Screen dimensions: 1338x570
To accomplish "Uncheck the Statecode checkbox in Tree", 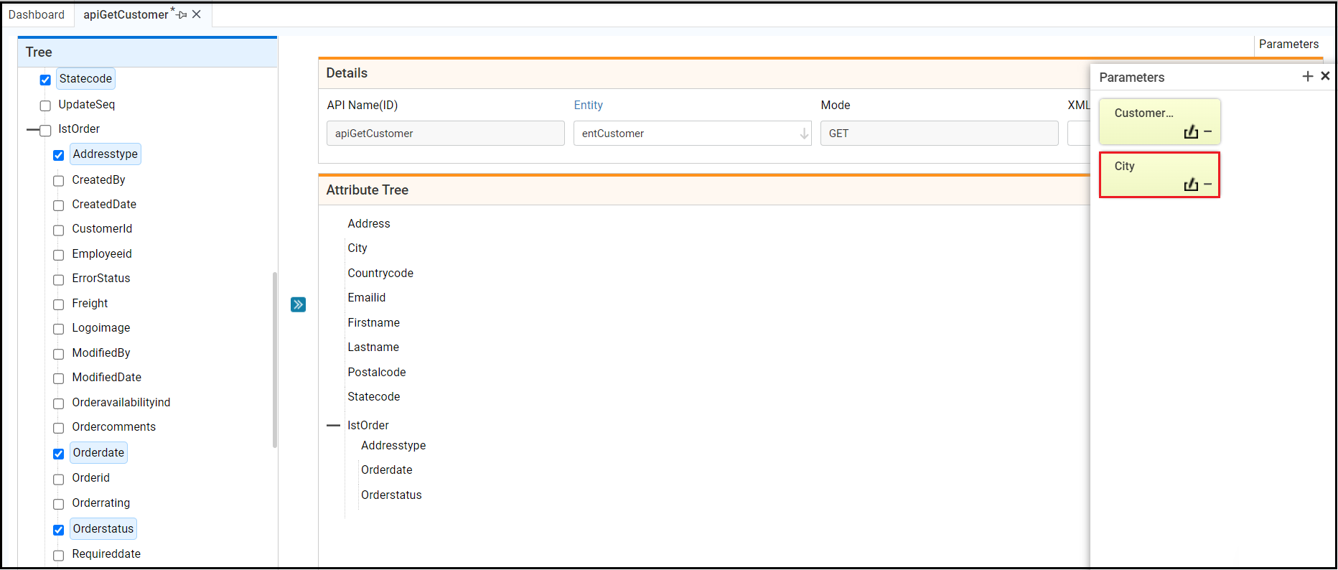I will (45, 80).
